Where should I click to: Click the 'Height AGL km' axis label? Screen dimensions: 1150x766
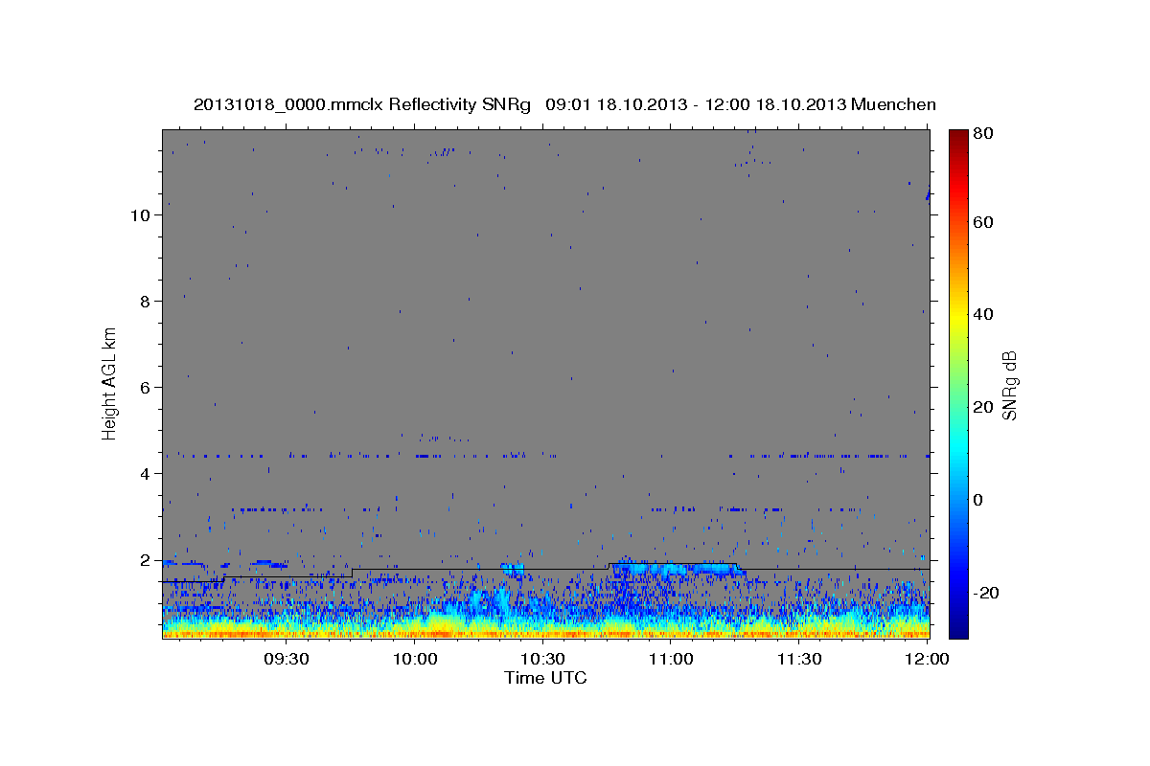(x=110, y=383)
